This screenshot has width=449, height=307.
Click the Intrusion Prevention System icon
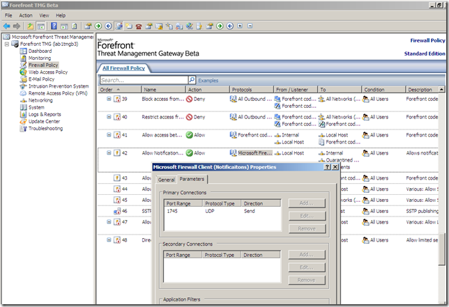pyautogui.click(x=24, y=86)
